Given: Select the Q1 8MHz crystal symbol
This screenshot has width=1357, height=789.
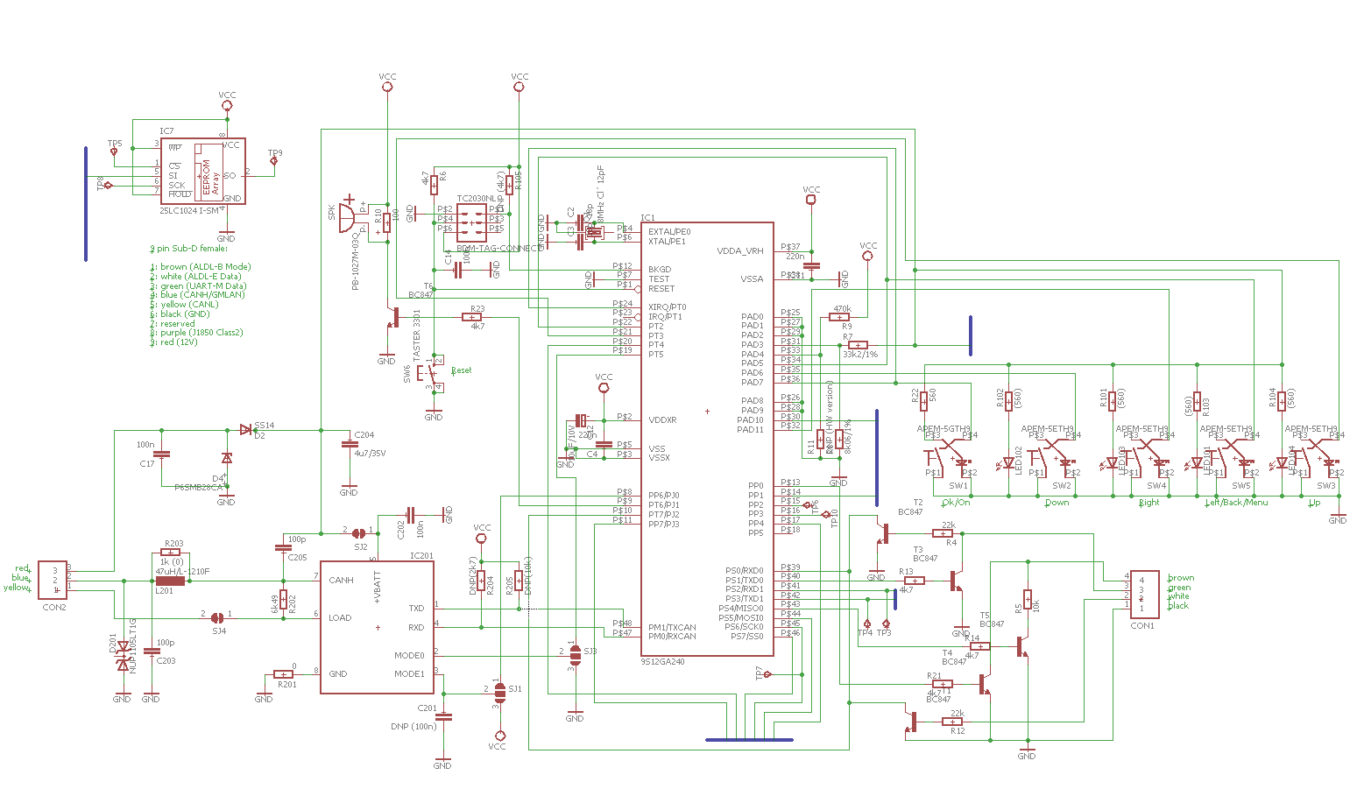Looking at the screenshot, I should pyautogui.click(x=595, y=232).
